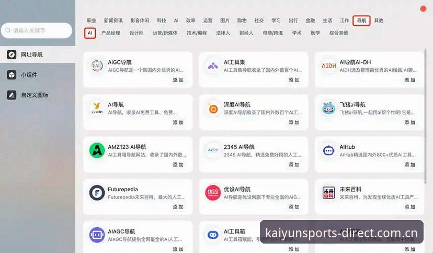Click the 深度AI导航 orange icon
433x253 pixels.
coord(213,108)
